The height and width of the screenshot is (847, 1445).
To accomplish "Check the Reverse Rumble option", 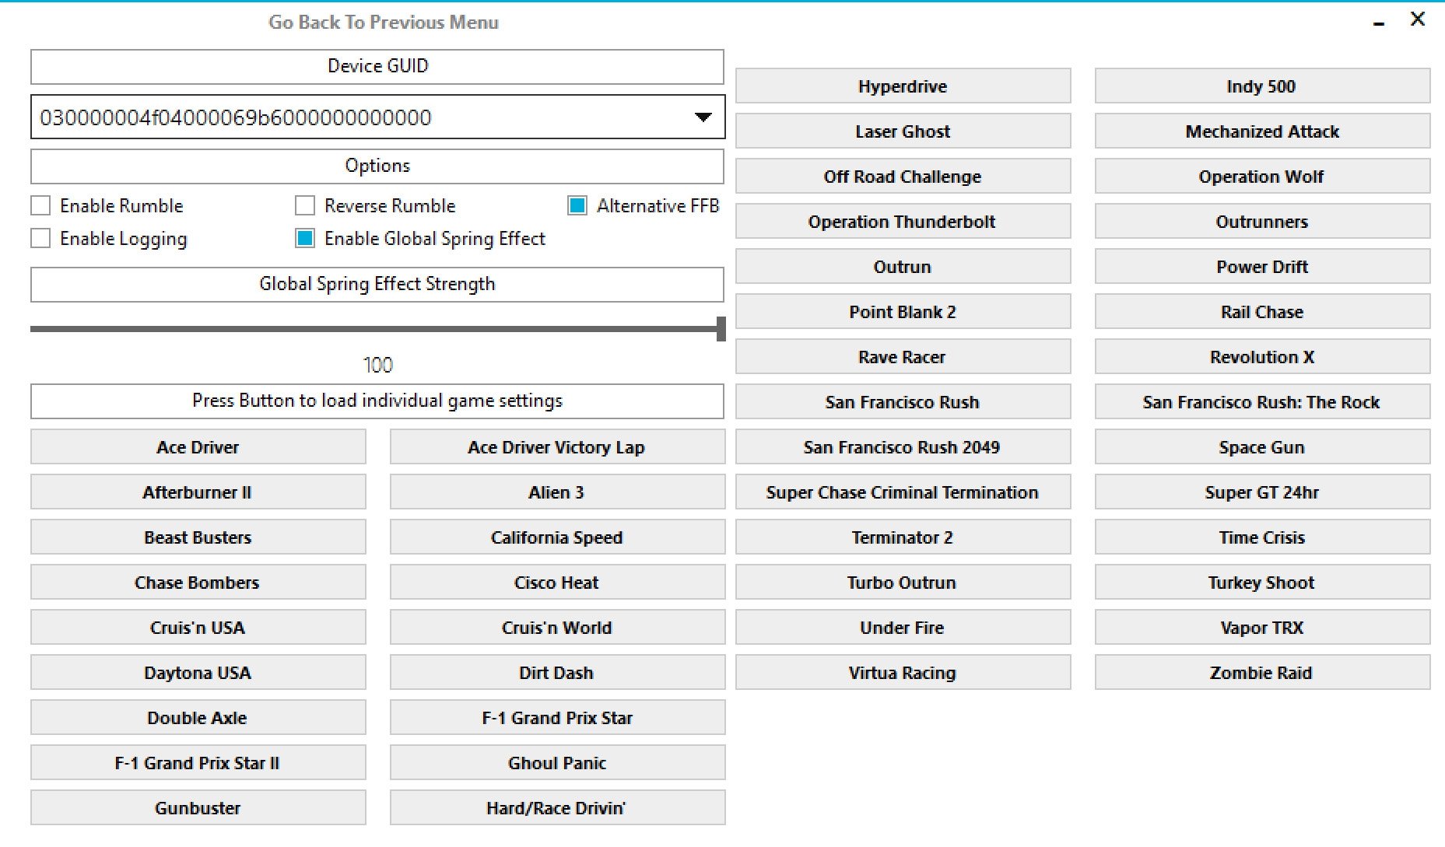I will click(305, 206).
